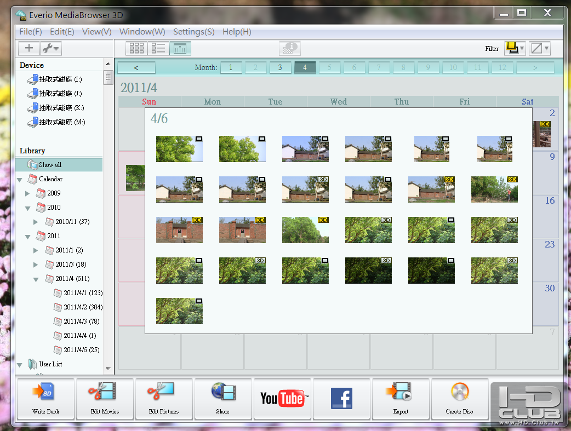Open the last thumbnail in 4/6 popup
This screenshot has width=571, height=431.
coord(179,311)
